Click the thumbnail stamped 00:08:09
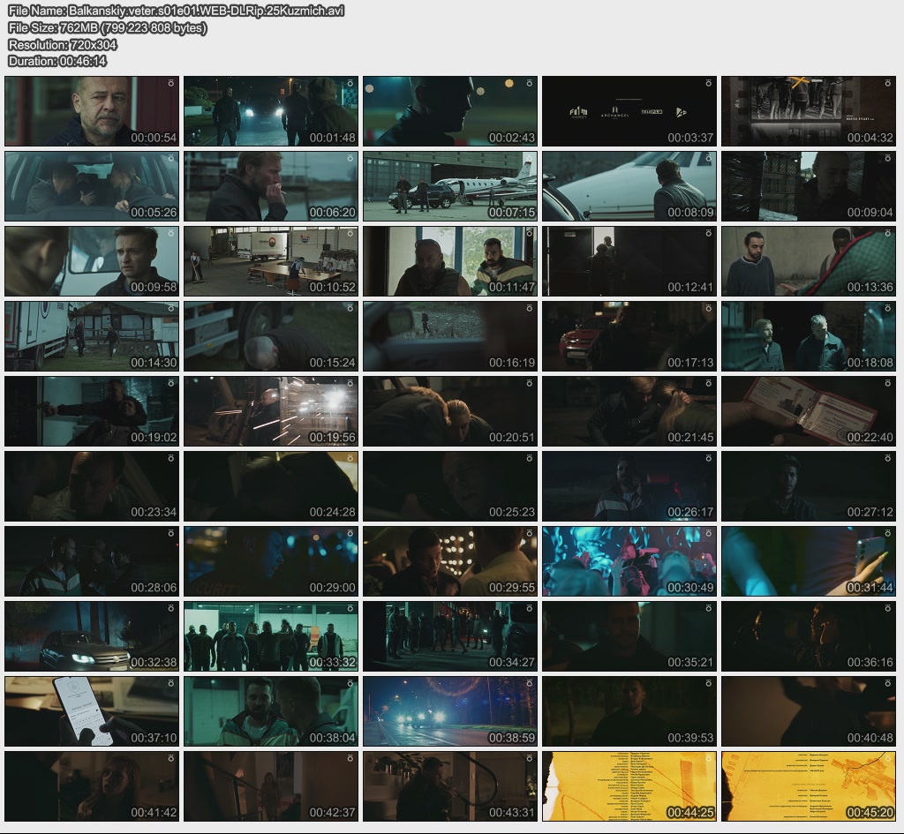This screenshot has width=904, height=834. tap(629, 186)
